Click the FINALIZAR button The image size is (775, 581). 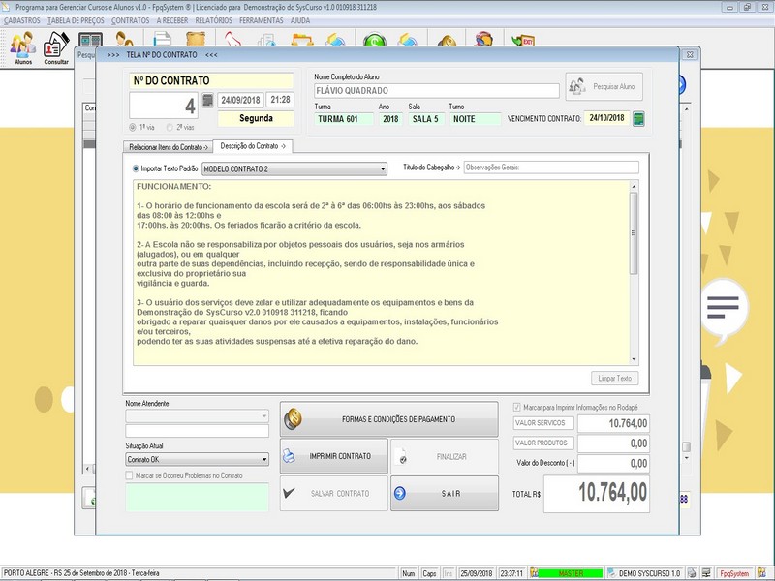445,456
